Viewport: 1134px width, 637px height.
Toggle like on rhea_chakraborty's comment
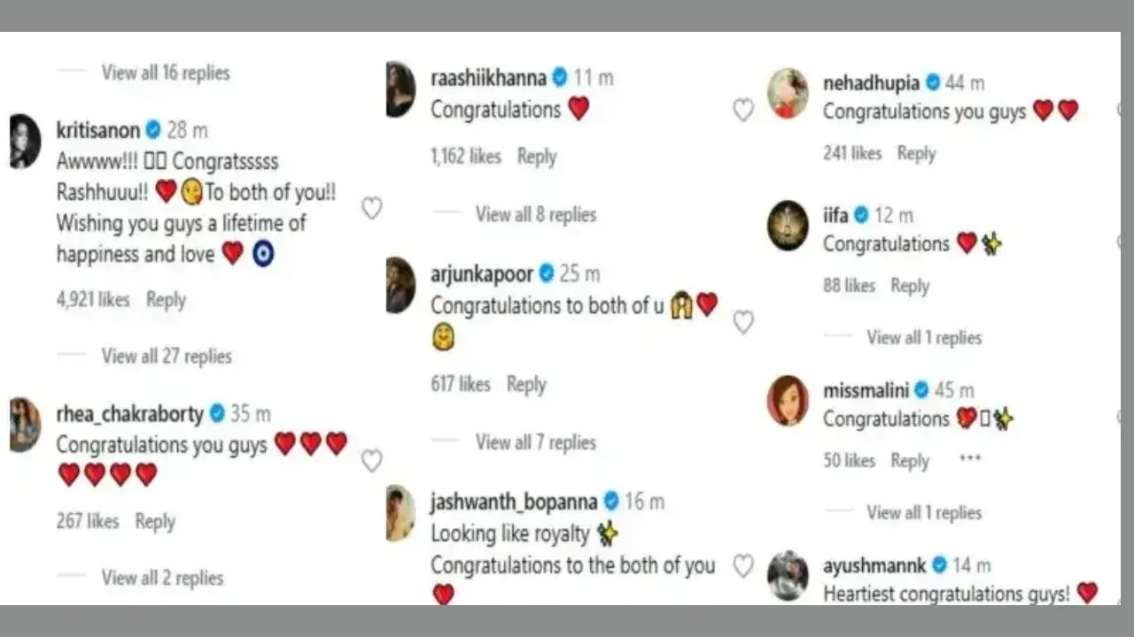click(x=372, y=461)
